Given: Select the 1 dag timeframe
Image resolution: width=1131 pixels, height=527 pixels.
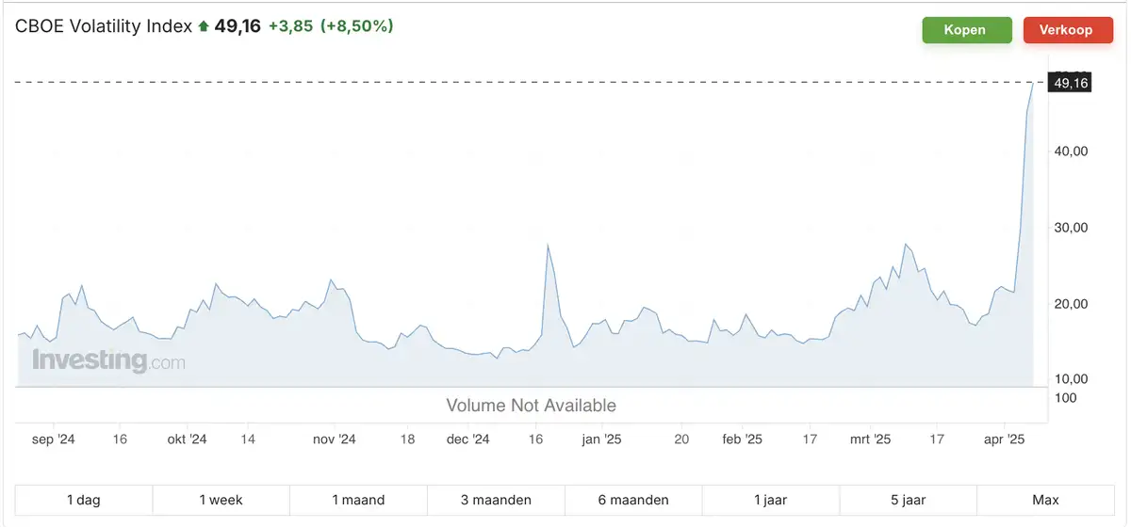Looking at the screenshot, I should (x=84, y=500).
